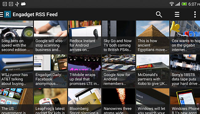Switch view via the list layout icon
Image resolution: width=200 pixels, height=114 pixels.
pos(177,14)
